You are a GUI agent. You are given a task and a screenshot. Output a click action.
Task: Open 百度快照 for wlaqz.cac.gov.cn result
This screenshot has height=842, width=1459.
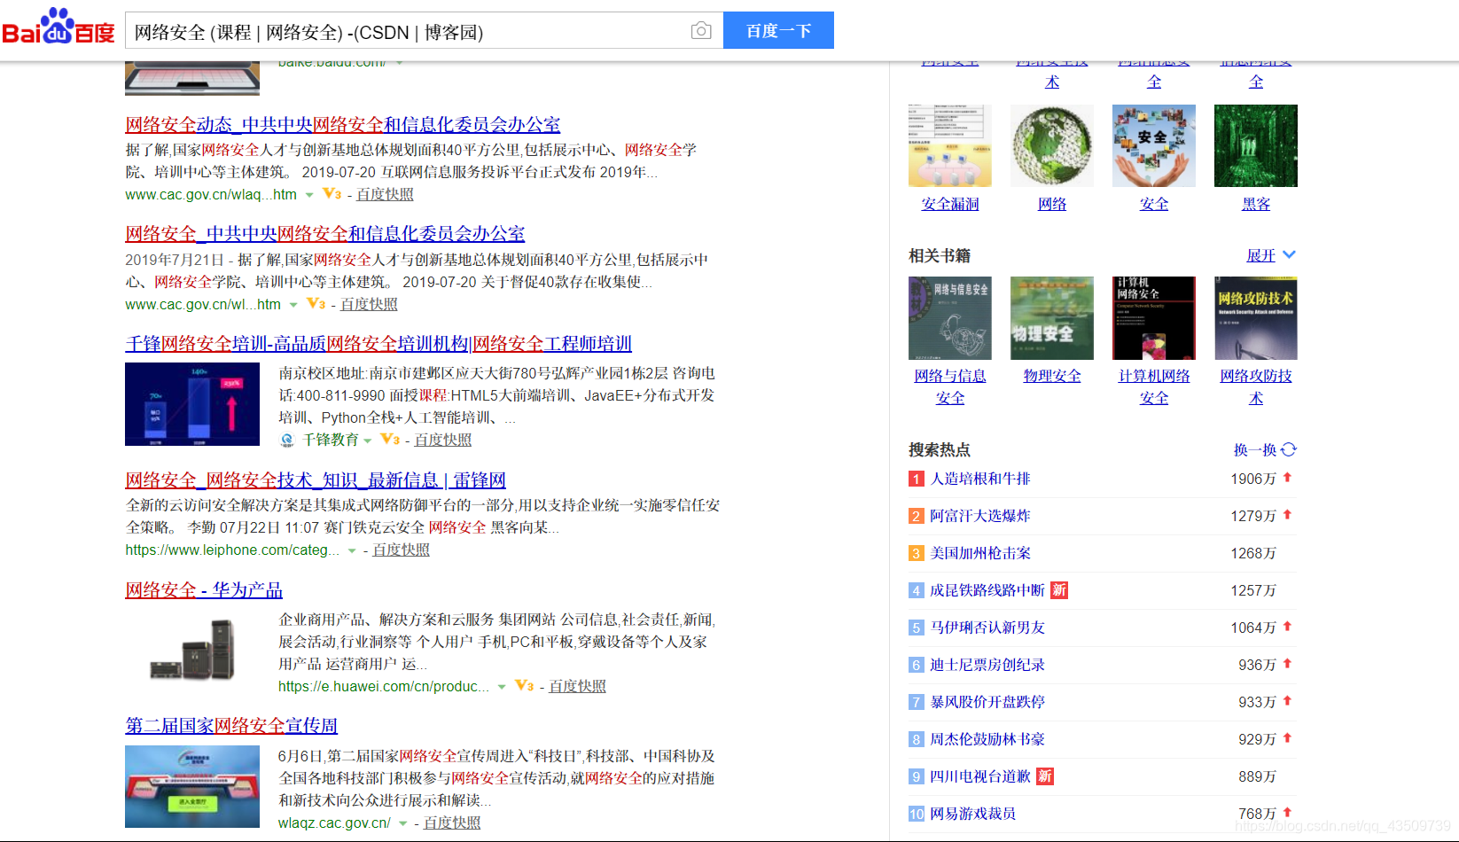click(452, 823)
